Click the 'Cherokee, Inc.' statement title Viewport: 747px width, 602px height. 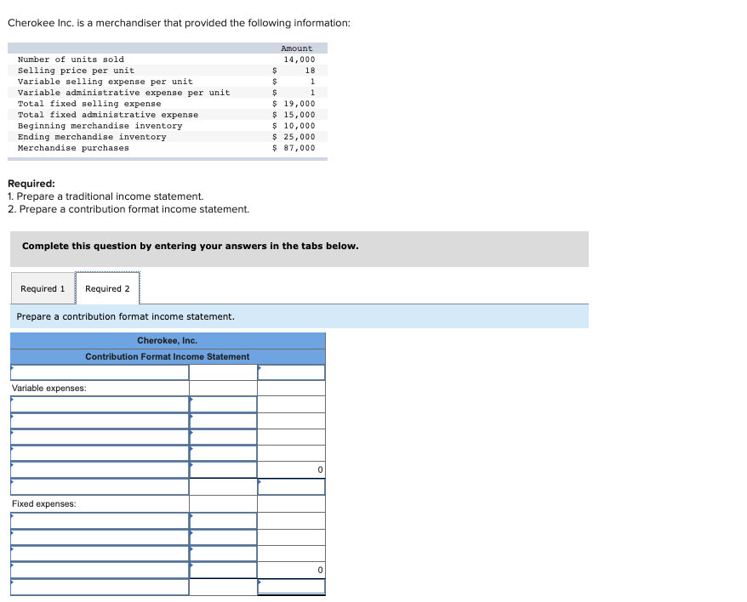coord(168,340)
